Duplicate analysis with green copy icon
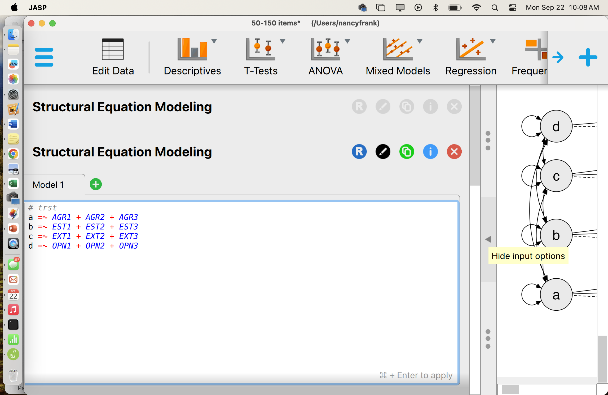This screenshot has width=608, height=395. pos(407,152)
